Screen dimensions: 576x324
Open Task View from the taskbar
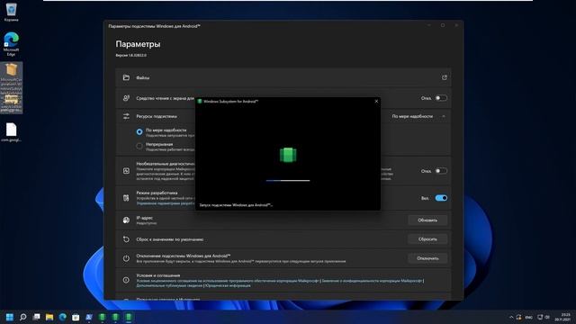tap(36, 317)
